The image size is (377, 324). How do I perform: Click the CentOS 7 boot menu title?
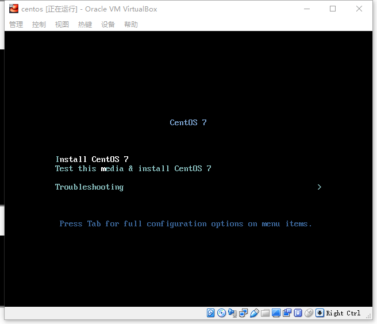point(188,122)
